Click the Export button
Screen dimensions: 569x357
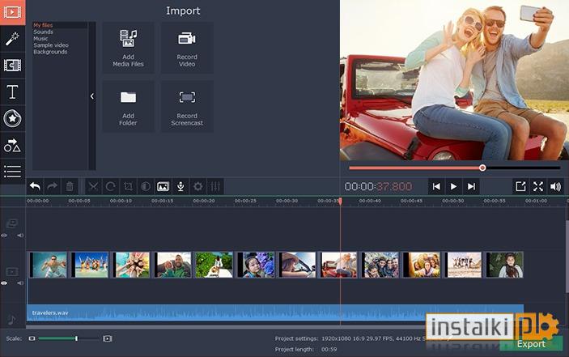(x=531, y=344)
